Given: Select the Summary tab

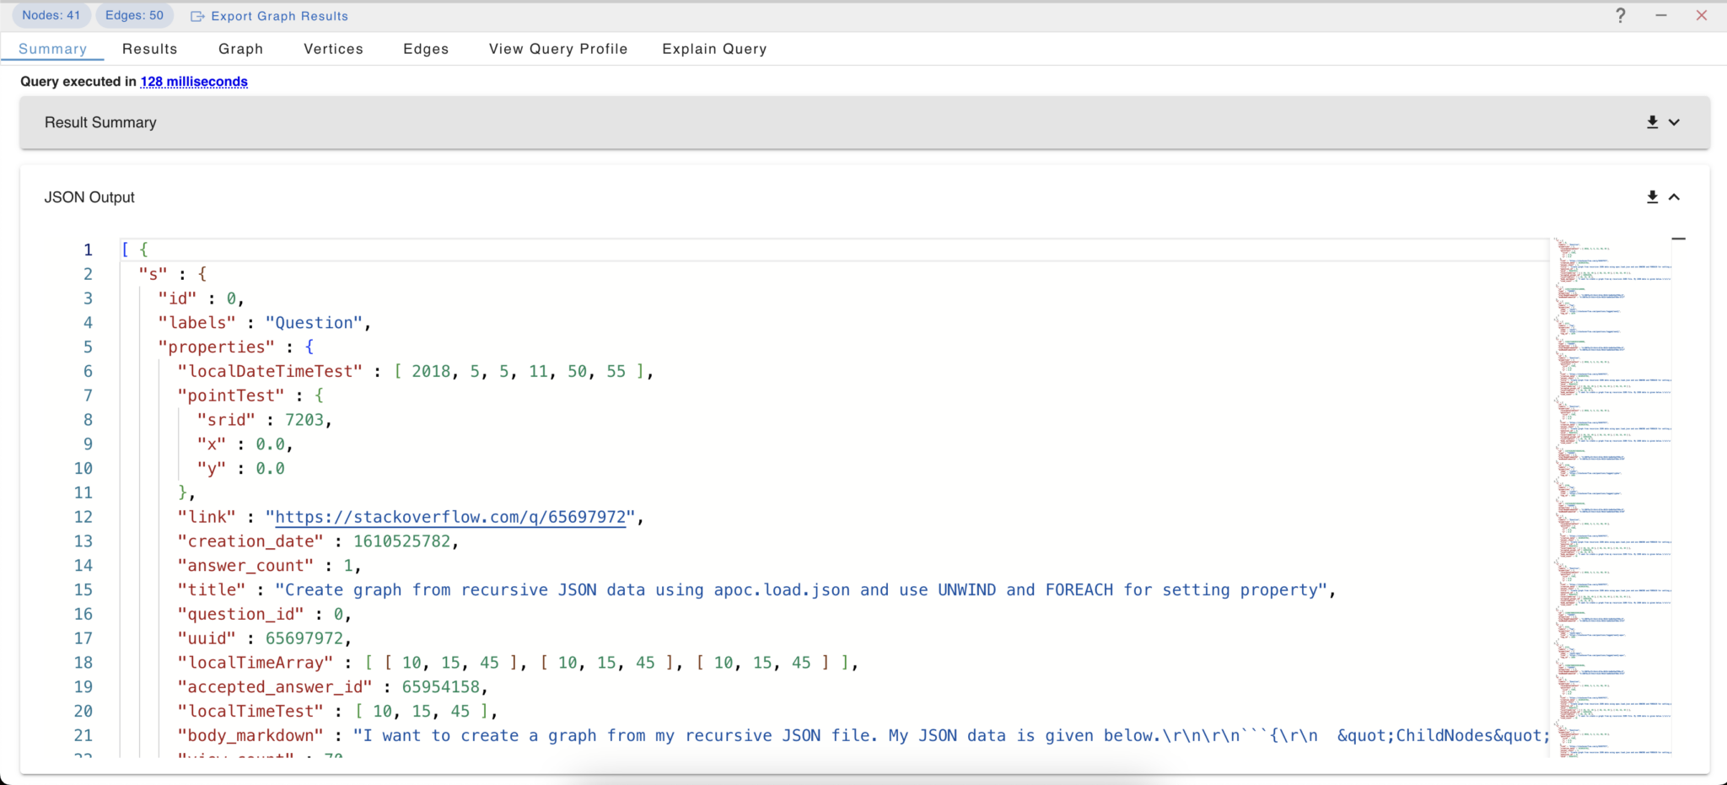Looking at the screenshot, I should coord(52,49).
